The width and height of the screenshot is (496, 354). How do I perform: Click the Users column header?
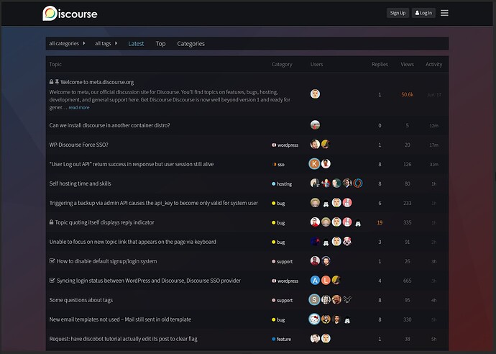[316, 64]
